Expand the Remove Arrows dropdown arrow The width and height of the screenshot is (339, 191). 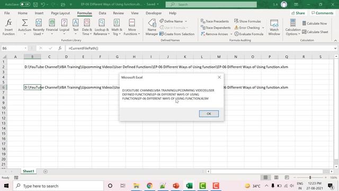[231, 34]
